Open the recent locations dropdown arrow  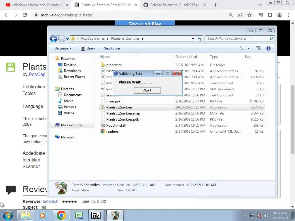pyautogui.click(x=67, y=39)
